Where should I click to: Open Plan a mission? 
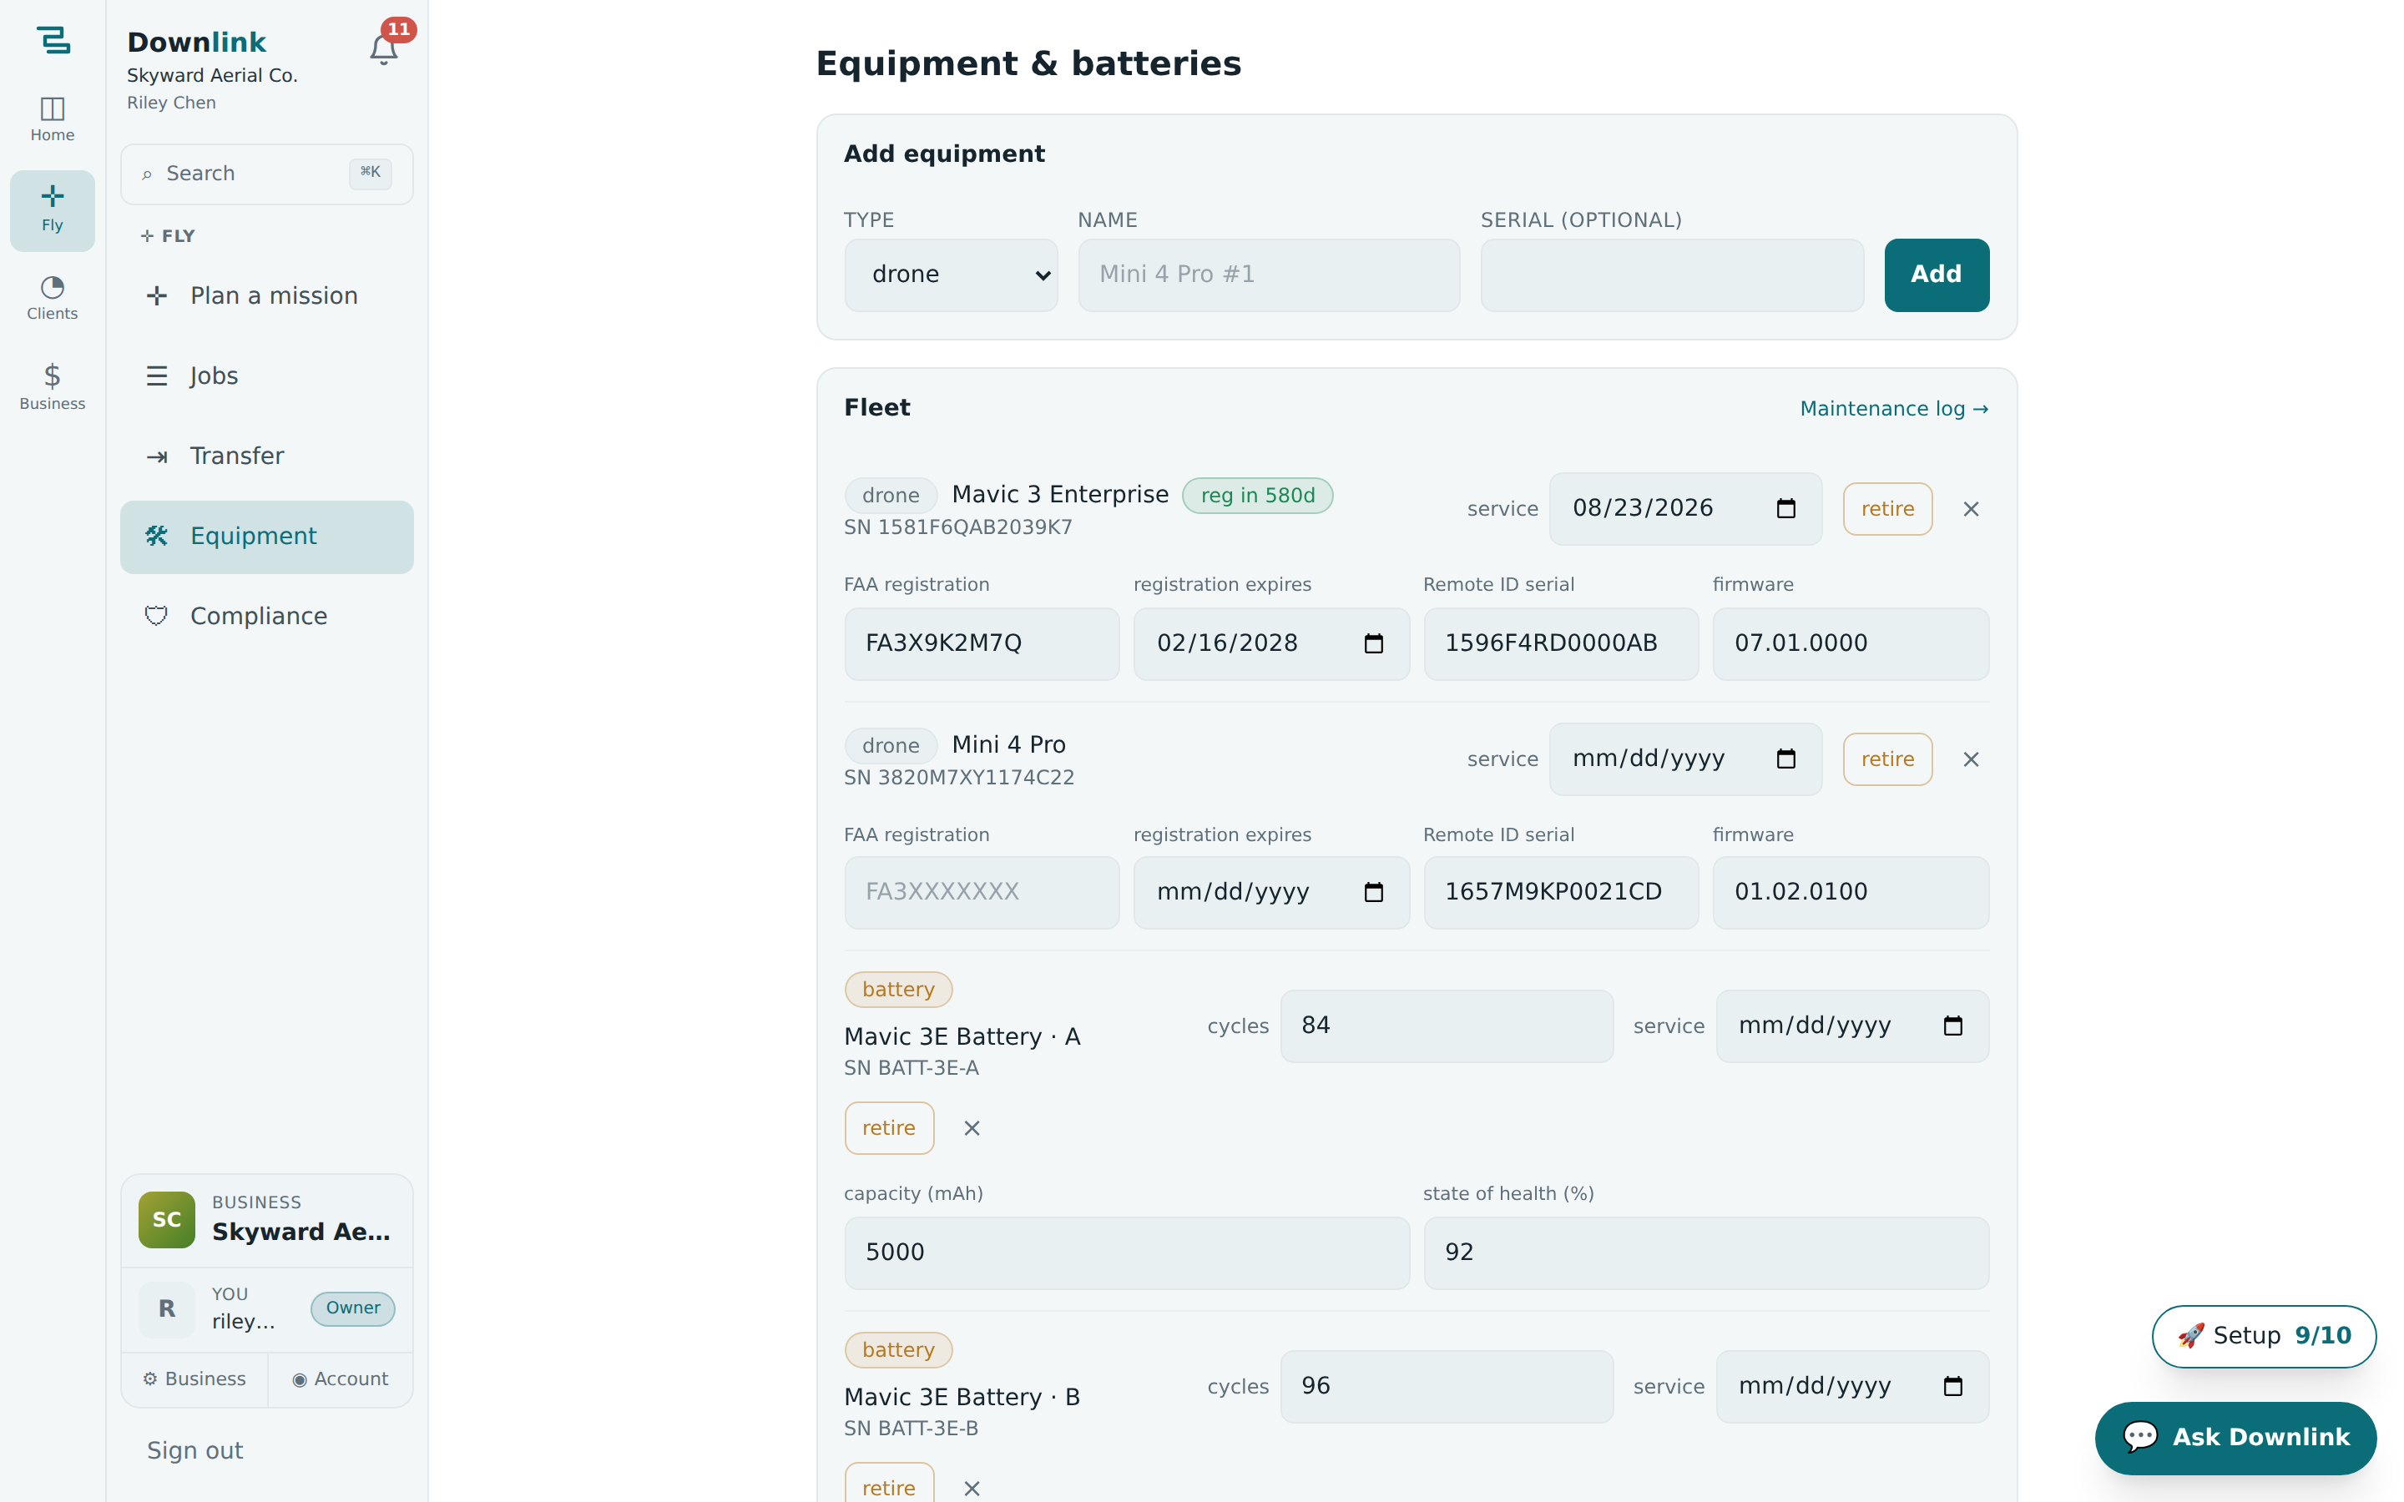[x=266, y=296]
